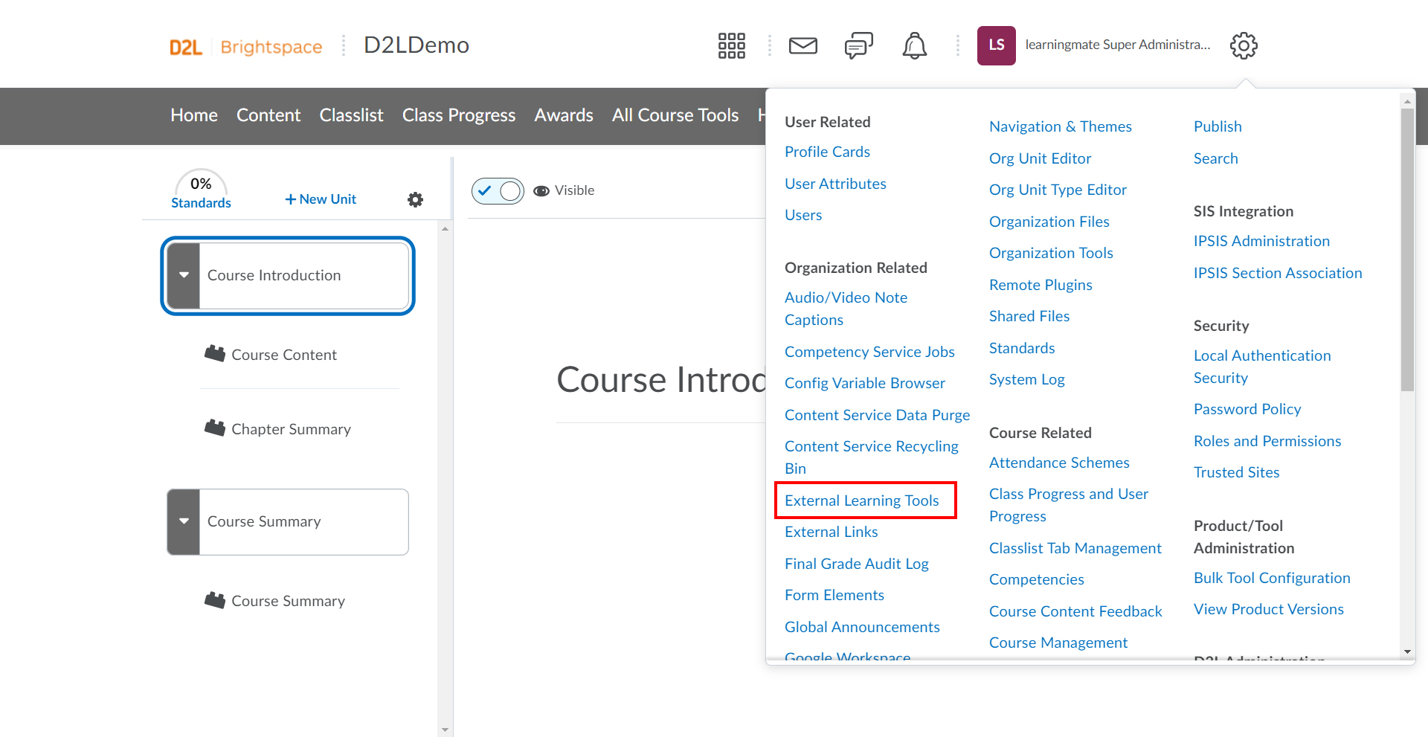This screenshot has height=737, width=1428.
Task: Click the Chapter Summary module icon
Action: [x=215, y=428]
